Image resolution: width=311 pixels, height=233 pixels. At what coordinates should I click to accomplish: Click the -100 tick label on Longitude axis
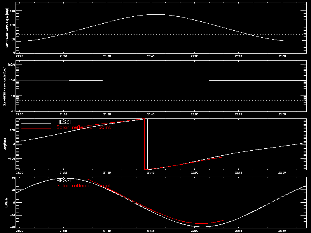click(12, 159)
